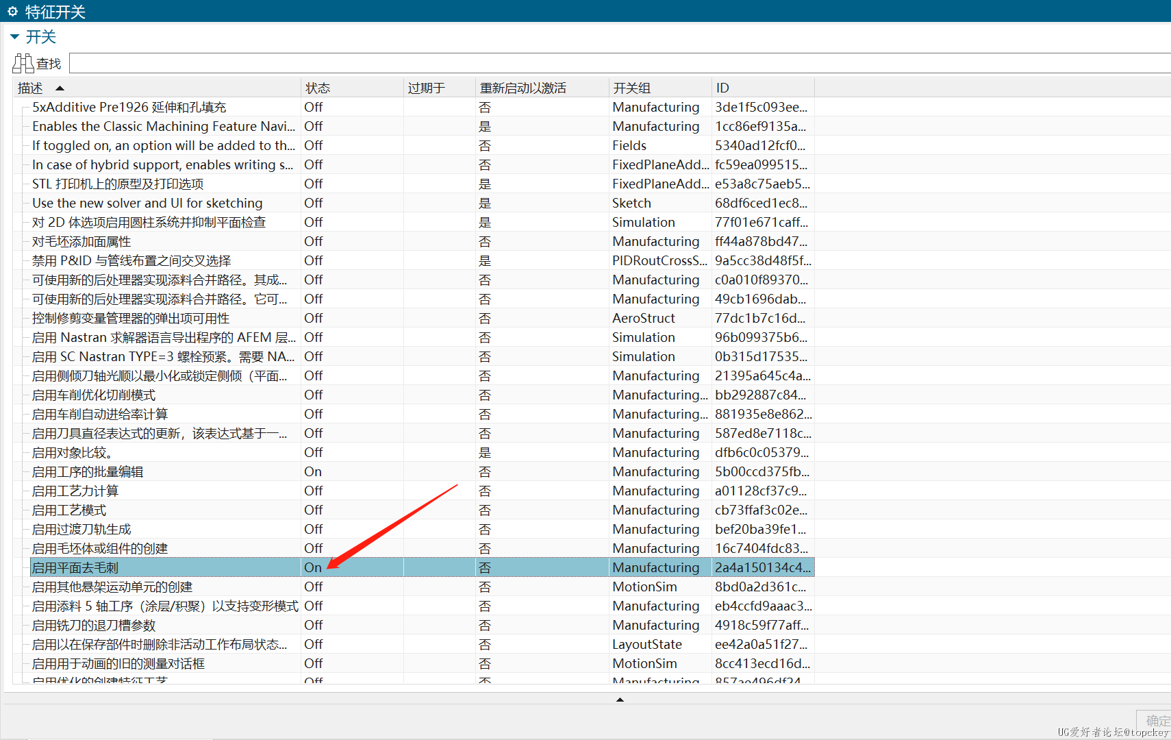Click the ID column header
Viewport: 1171px width, 740px height.
point(764,88)
